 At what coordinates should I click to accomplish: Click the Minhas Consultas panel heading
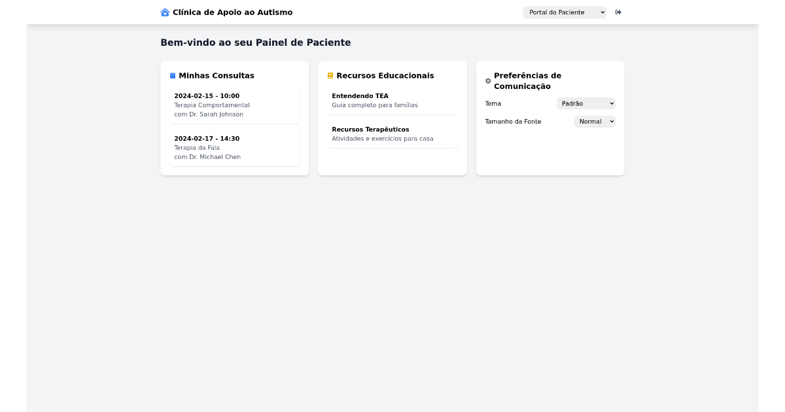pos(217,75)
